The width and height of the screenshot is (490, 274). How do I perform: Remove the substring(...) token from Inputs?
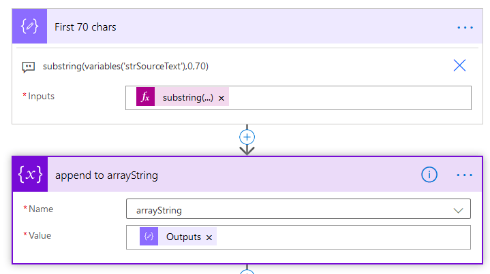click(221, 98)
